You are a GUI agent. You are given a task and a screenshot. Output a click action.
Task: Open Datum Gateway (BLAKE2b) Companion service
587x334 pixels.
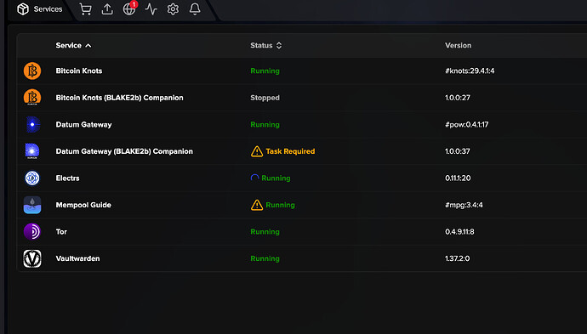124,151
